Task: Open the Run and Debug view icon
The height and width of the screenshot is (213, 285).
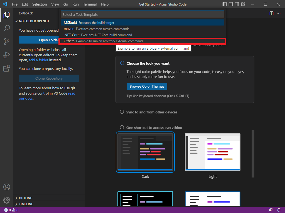Action: click(7, 55)
